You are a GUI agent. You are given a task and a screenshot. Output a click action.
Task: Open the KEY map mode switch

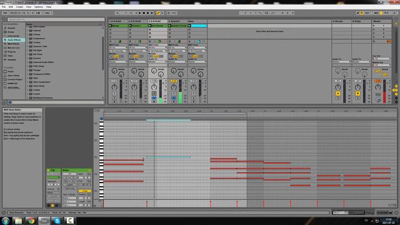[x=367, y=13]
